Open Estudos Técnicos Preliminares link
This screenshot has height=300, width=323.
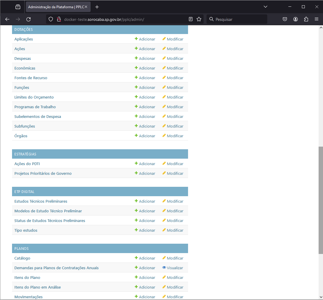pyautogui.click(x=41, y=201)
